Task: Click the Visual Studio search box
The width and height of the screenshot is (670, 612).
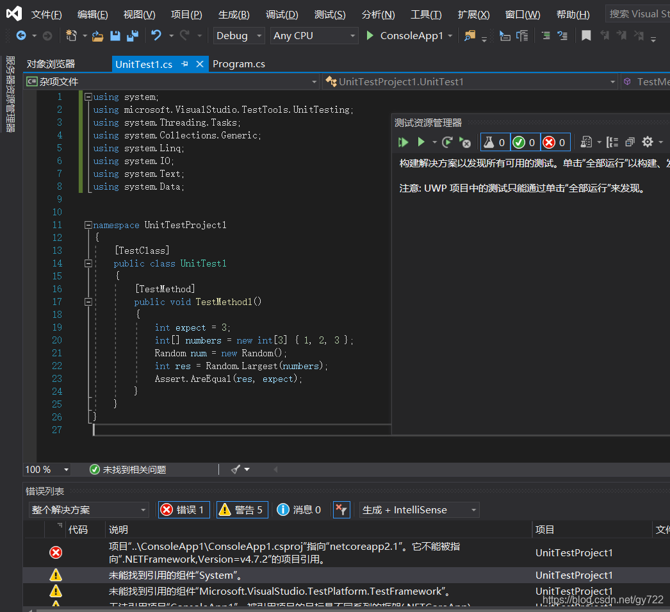Action: (x=637, y=14)
